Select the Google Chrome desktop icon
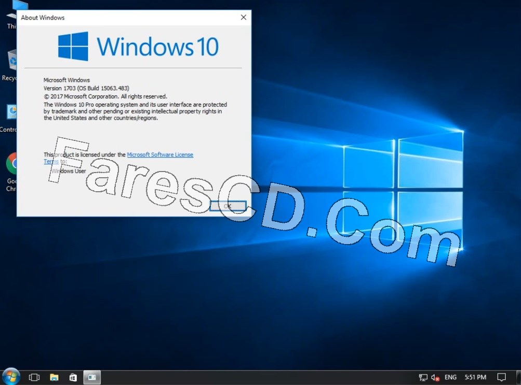The width and height of the screenshot is (521, 385). pyautogui.click(x=10, y=172)
